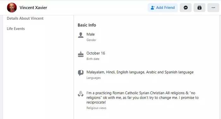The height and width of the screenshot is (119, 221).
Task: Select Life Events section
Action: click(16, 29)
